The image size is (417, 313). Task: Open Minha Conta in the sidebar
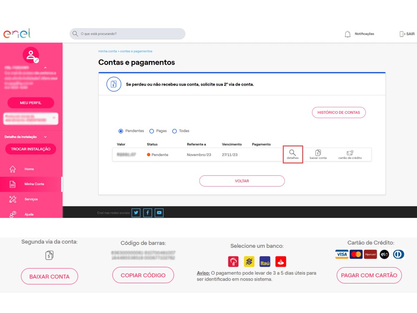click(34, 184)
